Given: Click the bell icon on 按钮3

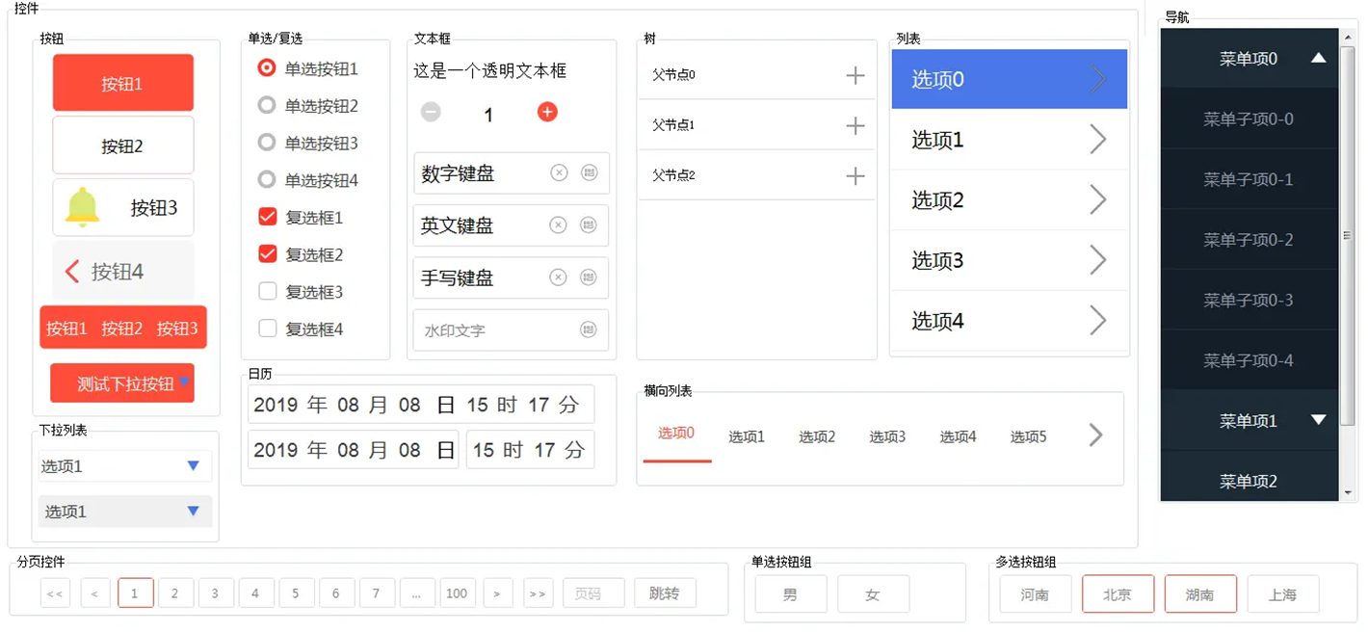Looking at the screenshot, I should 82,207.
